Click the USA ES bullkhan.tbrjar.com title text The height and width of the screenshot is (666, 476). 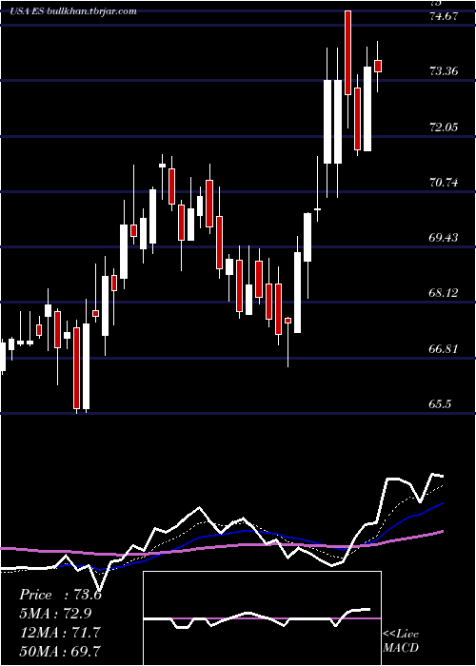coord(73,11)
